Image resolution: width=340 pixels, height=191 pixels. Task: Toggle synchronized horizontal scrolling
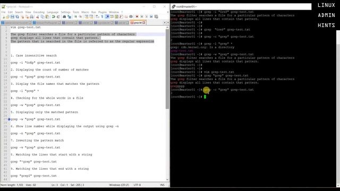tap(91, 16)
